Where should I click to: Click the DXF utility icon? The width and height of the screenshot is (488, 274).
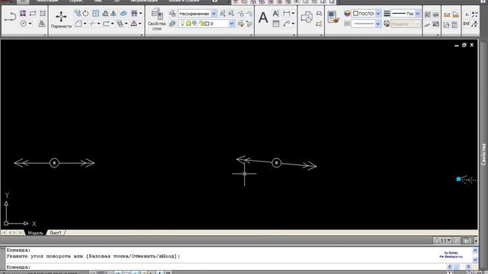pos(466,24)
